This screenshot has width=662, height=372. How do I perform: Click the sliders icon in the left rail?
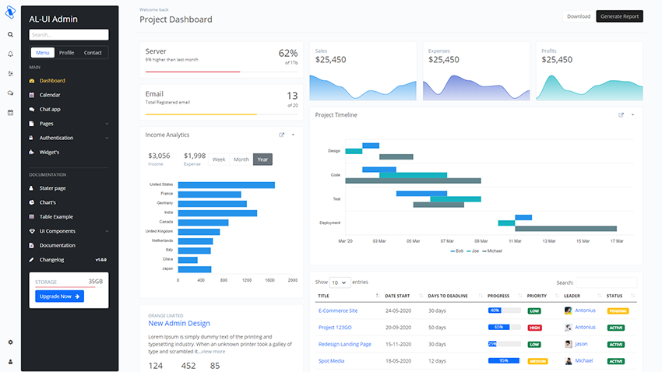point(10,73)
